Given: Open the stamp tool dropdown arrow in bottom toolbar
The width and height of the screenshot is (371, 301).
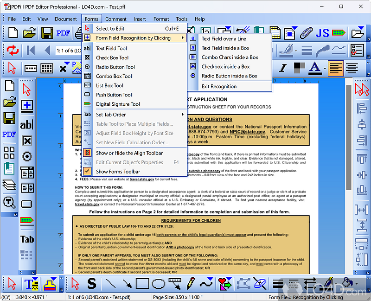Looking at the screenshot, I should (x=54, y=279).
